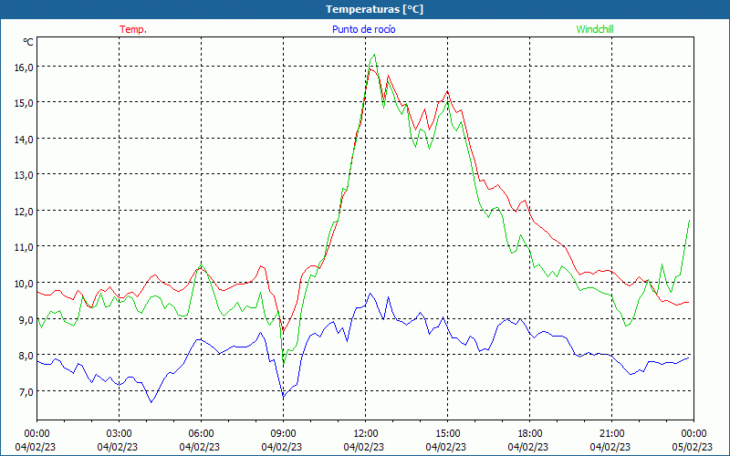Click the 05/02/23 date label

pos(693,447)
